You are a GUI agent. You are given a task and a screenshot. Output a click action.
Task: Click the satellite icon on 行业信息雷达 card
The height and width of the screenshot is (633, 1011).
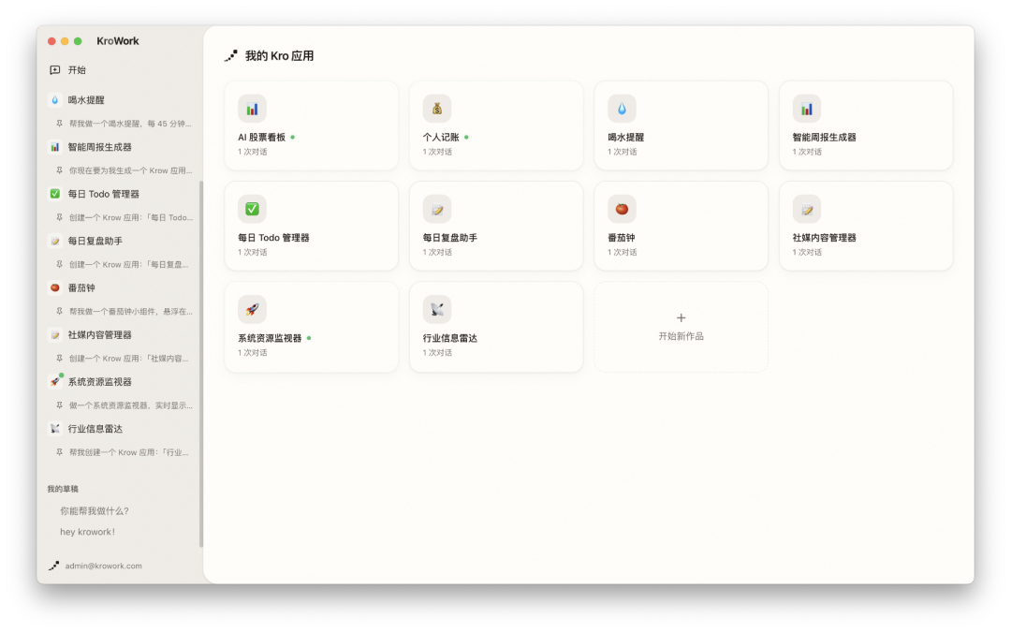pos(436,310)
